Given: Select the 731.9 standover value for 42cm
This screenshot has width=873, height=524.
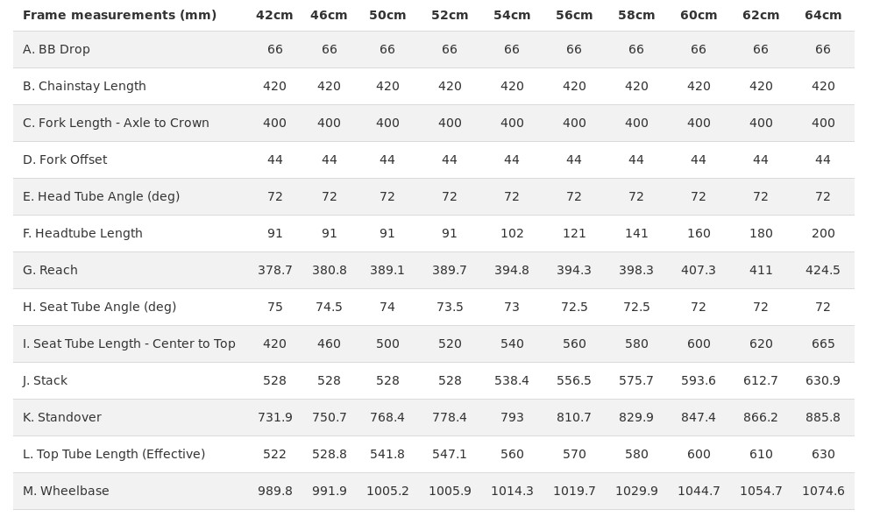Looking at the screenshot, I should coord(274,417).
